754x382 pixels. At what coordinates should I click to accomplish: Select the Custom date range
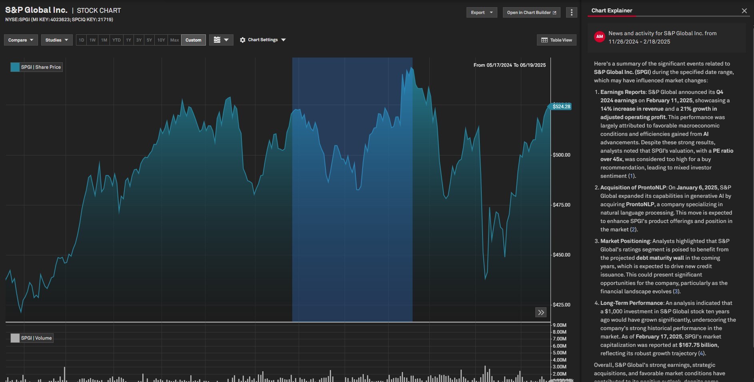193,40
